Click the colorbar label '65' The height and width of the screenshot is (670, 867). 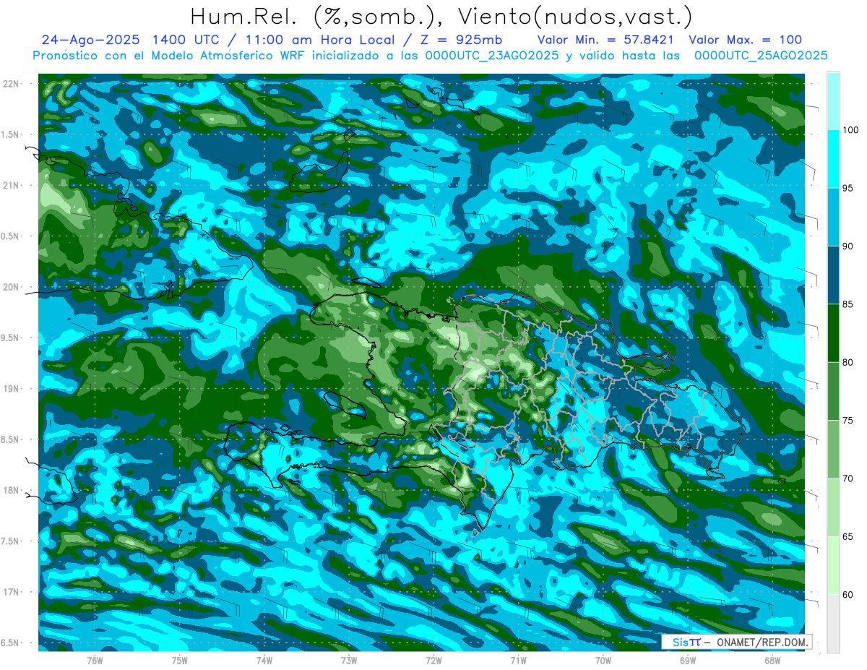[848, 536]
